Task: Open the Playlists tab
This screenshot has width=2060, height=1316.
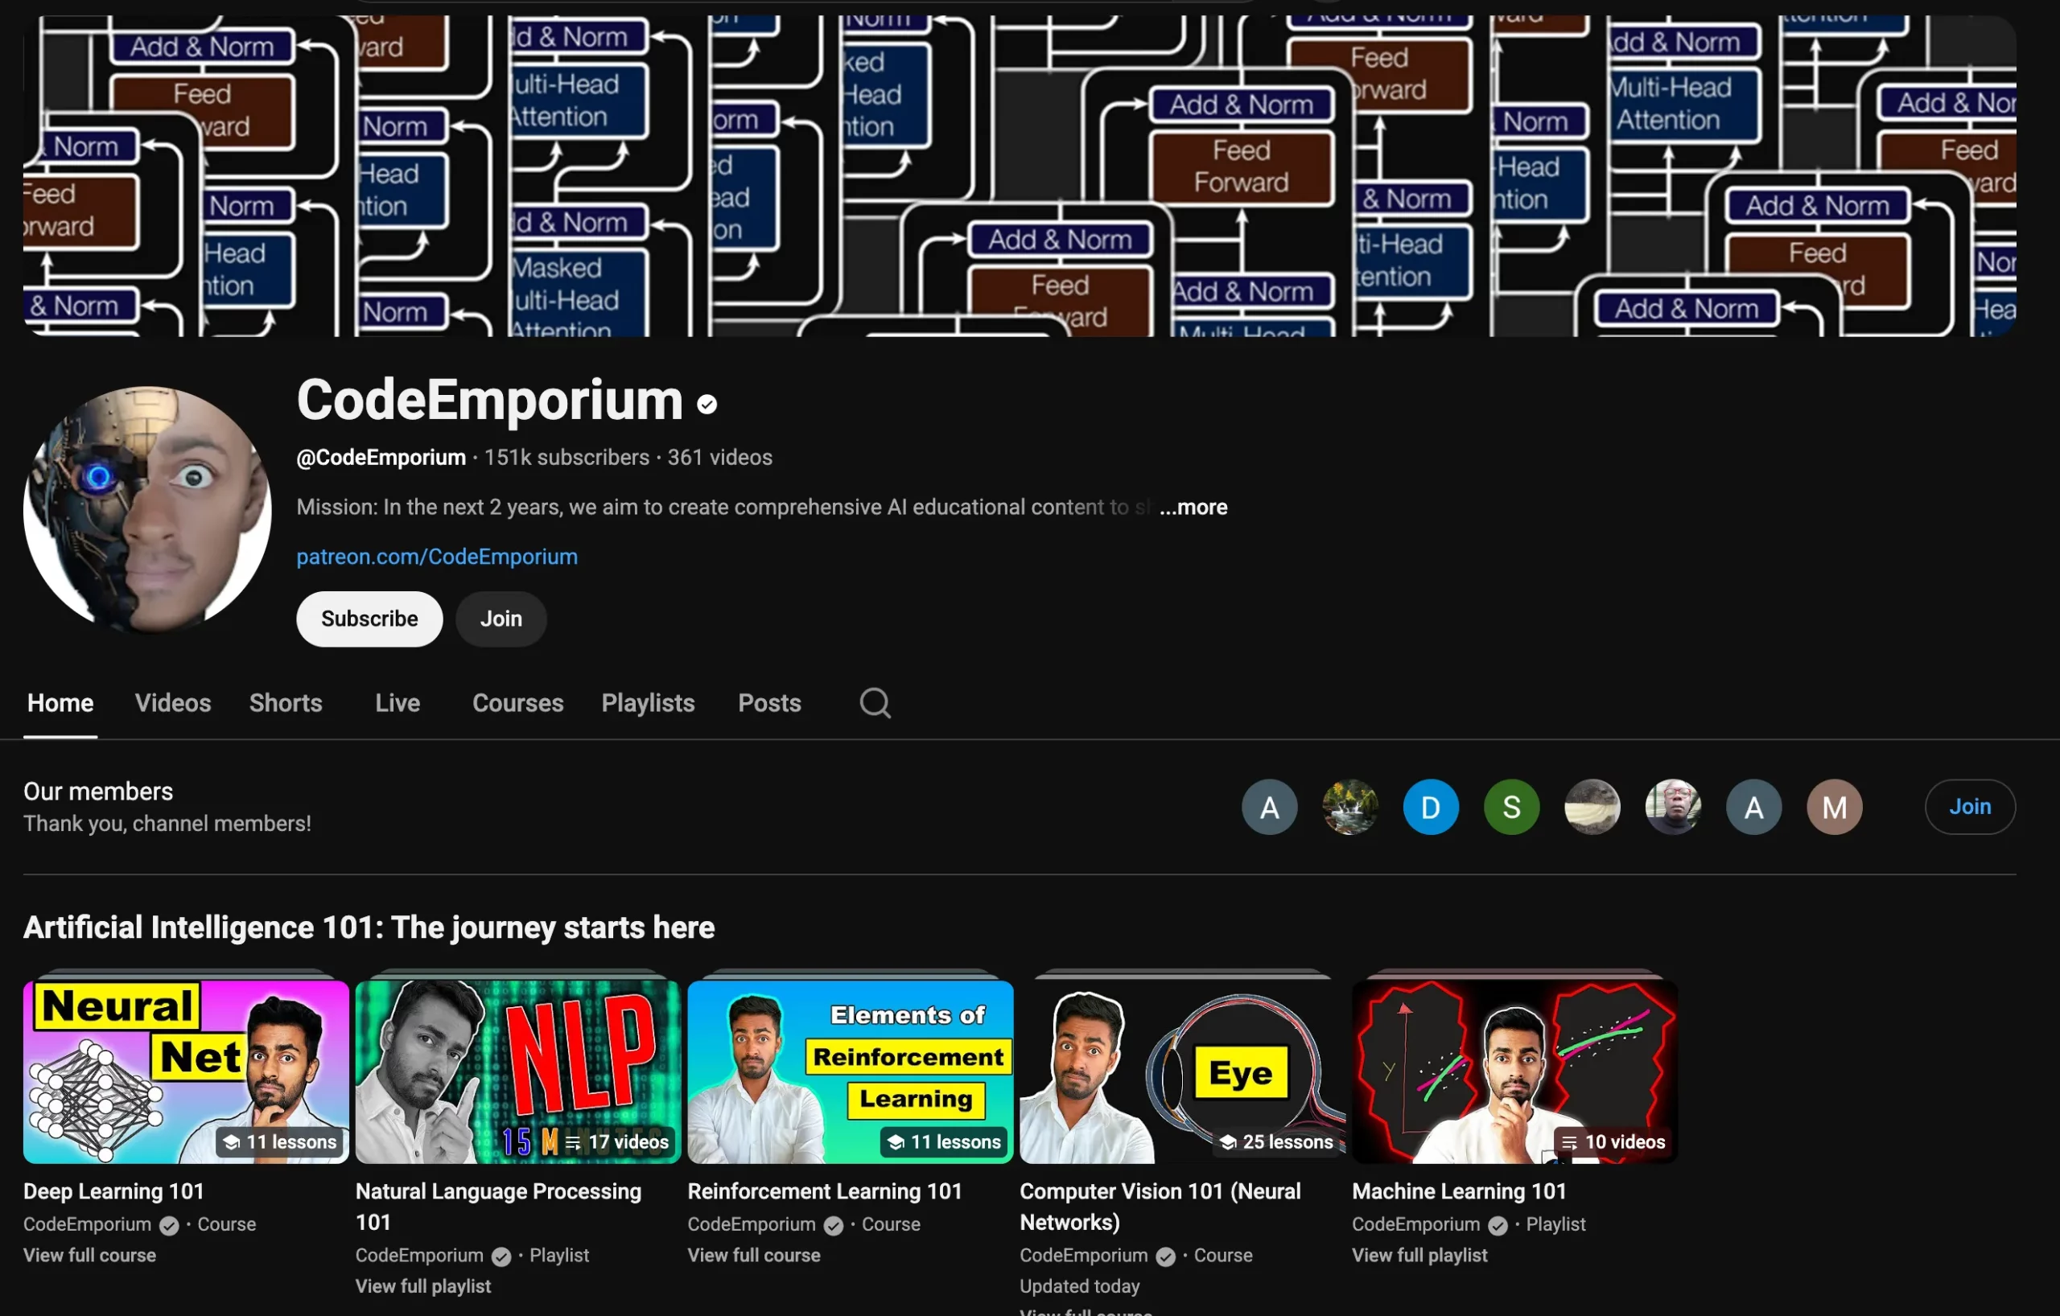Action: point(648,703)
